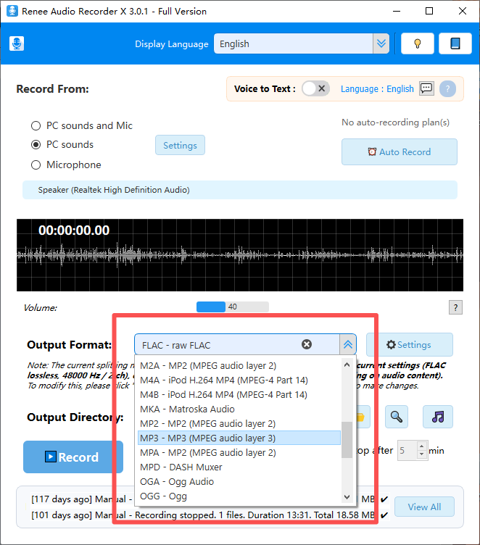This screenshot has width=480, height=545.
Task: Choose M4A - iPod H.264 MP4 option
Action: (x=239, y=380)
